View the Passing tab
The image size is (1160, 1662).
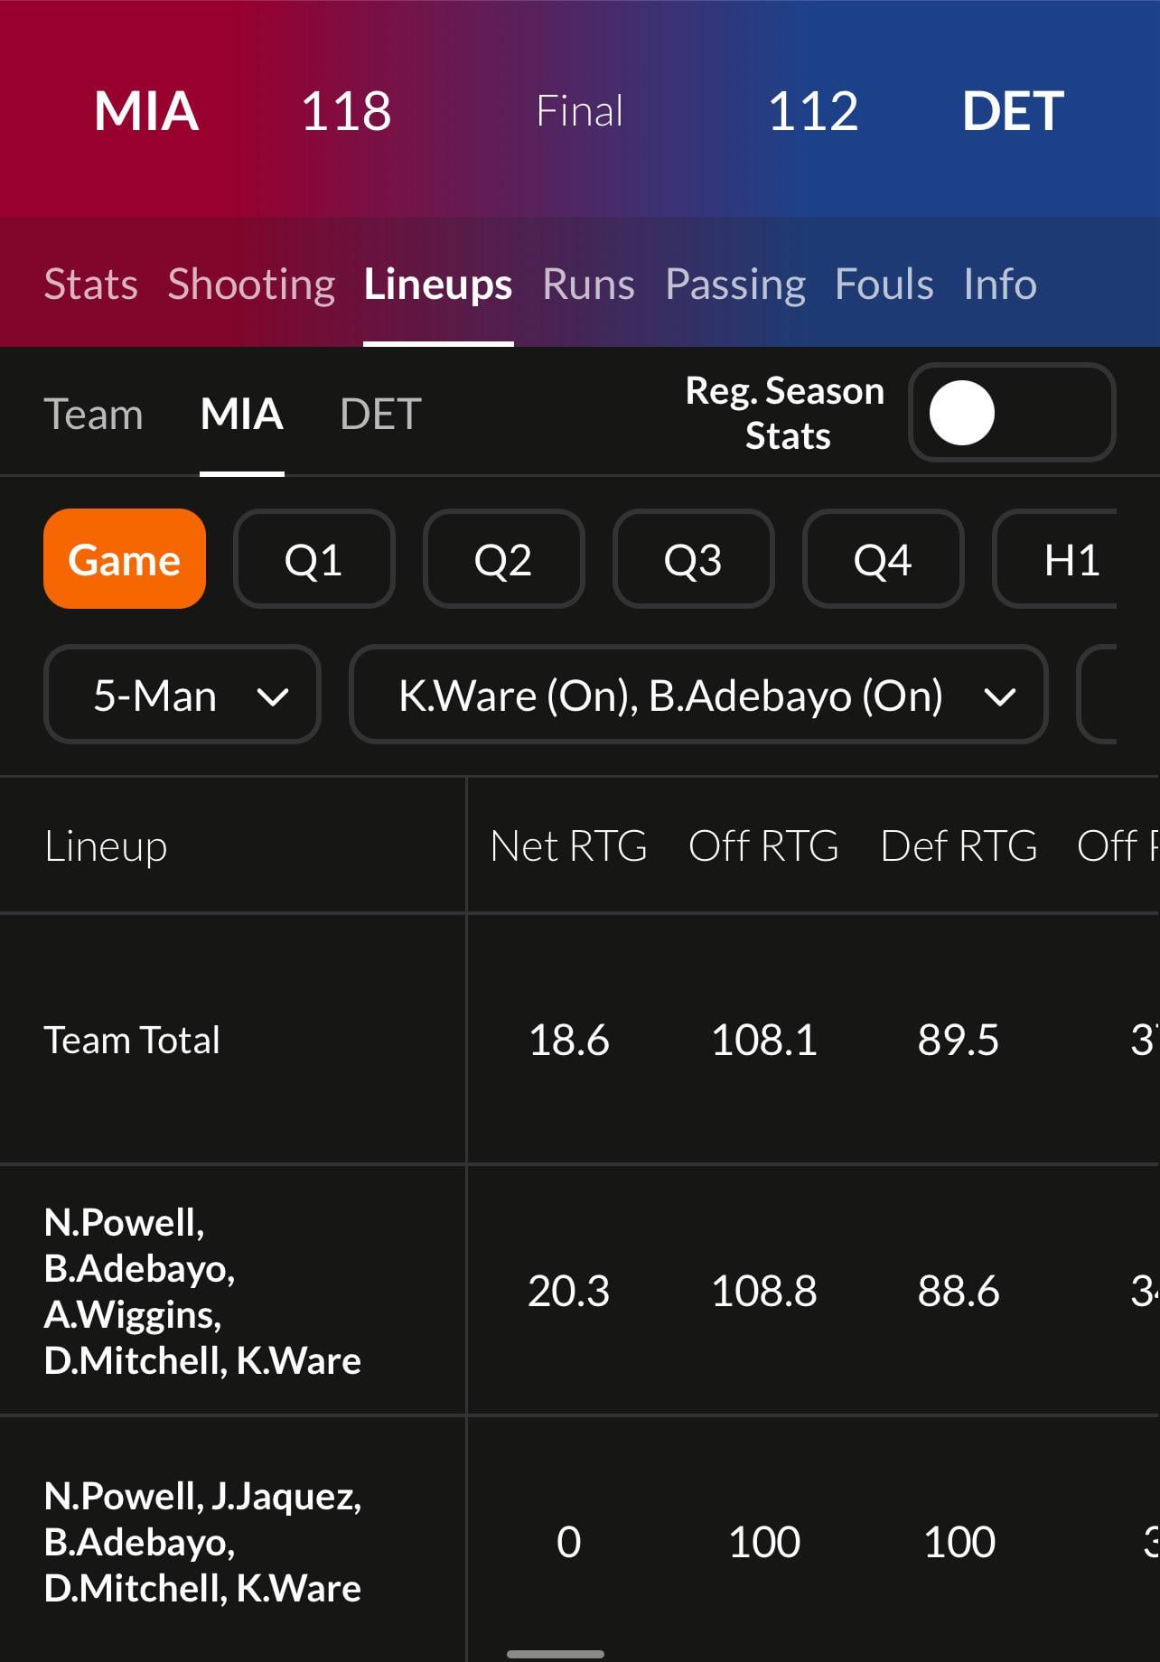[734, 285]
